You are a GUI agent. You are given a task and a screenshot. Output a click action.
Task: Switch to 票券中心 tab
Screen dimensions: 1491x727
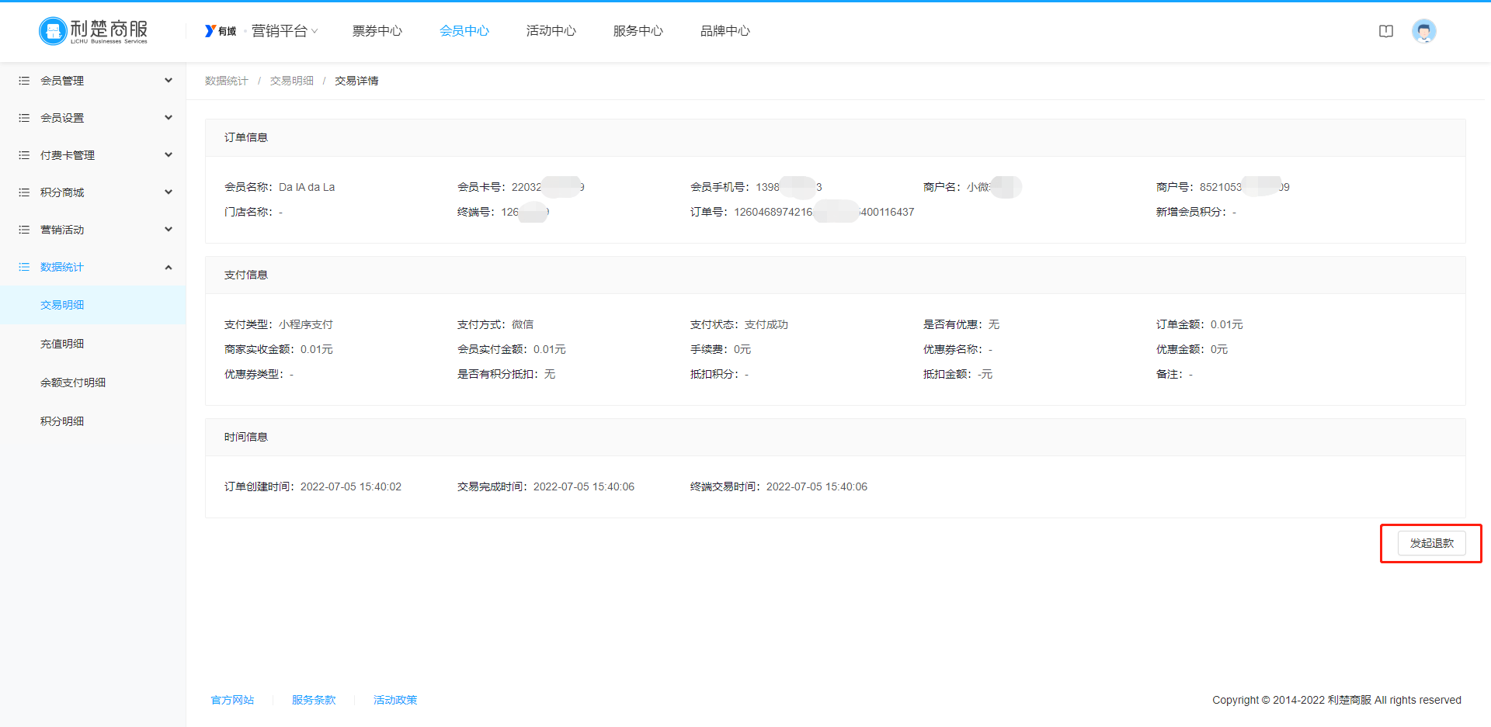coord(377,31)
